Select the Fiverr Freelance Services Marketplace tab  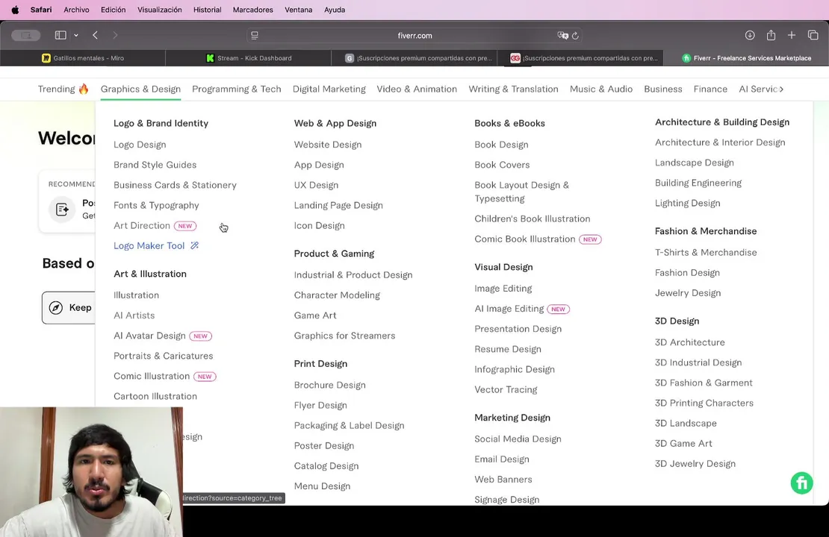coord(747,58)
